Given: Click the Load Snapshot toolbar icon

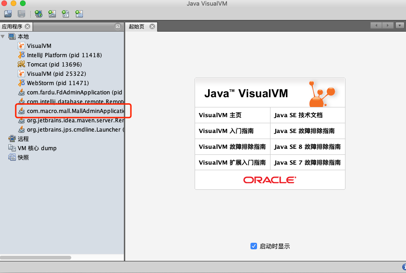Looking at the screenshot, I should 8,13.
